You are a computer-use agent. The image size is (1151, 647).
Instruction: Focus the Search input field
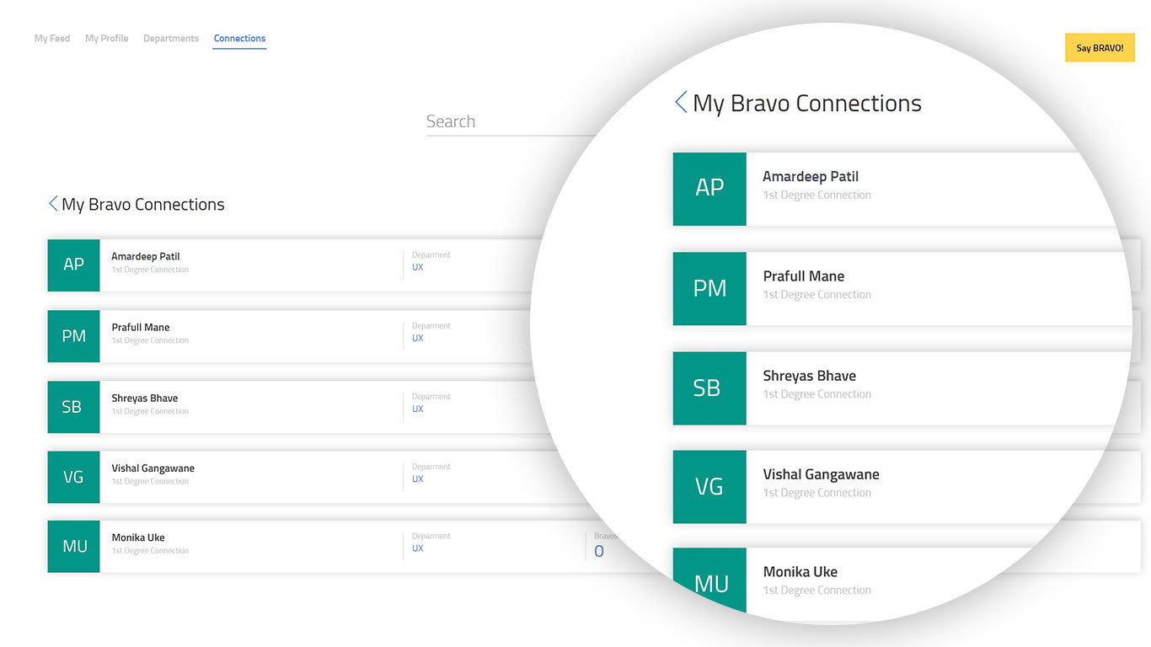pos(506,122)
